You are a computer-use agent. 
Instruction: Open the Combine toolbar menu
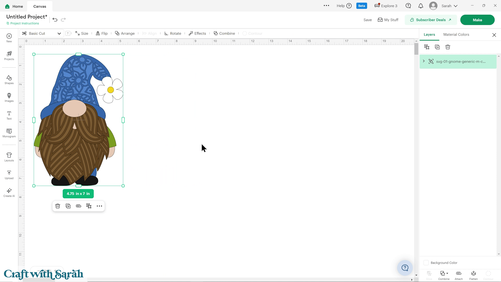coord(224,33)
